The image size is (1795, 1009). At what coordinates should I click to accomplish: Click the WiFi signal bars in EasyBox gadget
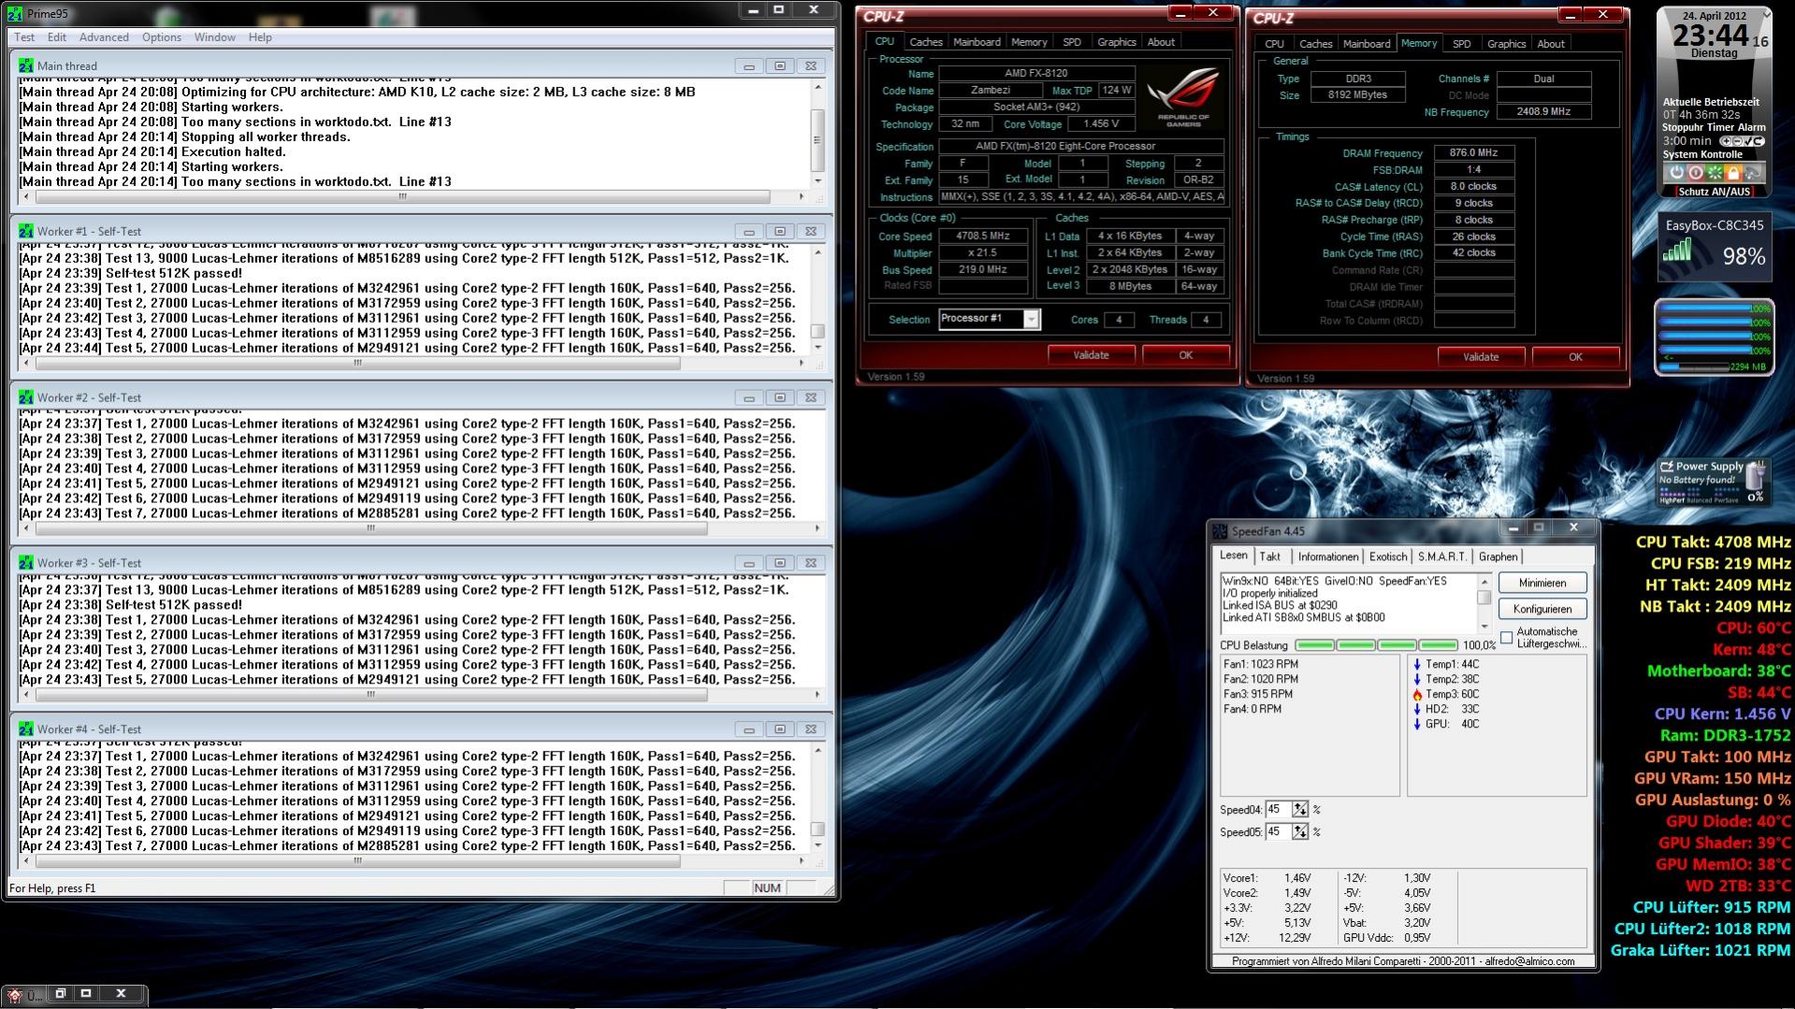(x=1677, y=250)
